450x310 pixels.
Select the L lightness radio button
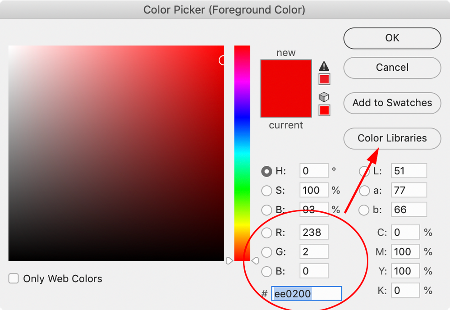(x=364, y=171)
